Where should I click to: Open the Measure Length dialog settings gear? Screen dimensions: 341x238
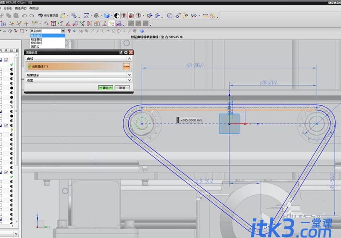point(126,52)
